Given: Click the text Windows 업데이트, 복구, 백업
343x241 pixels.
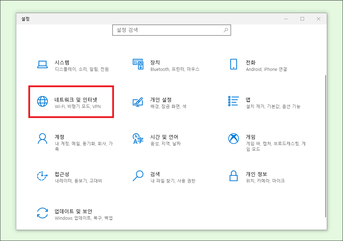Looking at the screenshot, I should 84,218.
